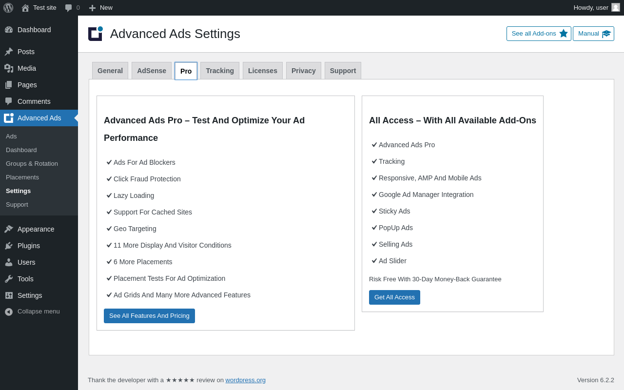This screenshot has width=624, height=390.
Task: Open See all Add-ons button
Action: point(539,34)
